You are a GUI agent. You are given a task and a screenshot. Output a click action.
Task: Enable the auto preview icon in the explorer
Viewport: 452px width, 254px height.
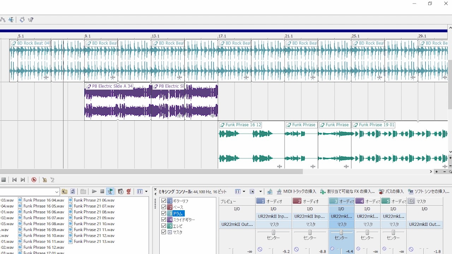110,192
